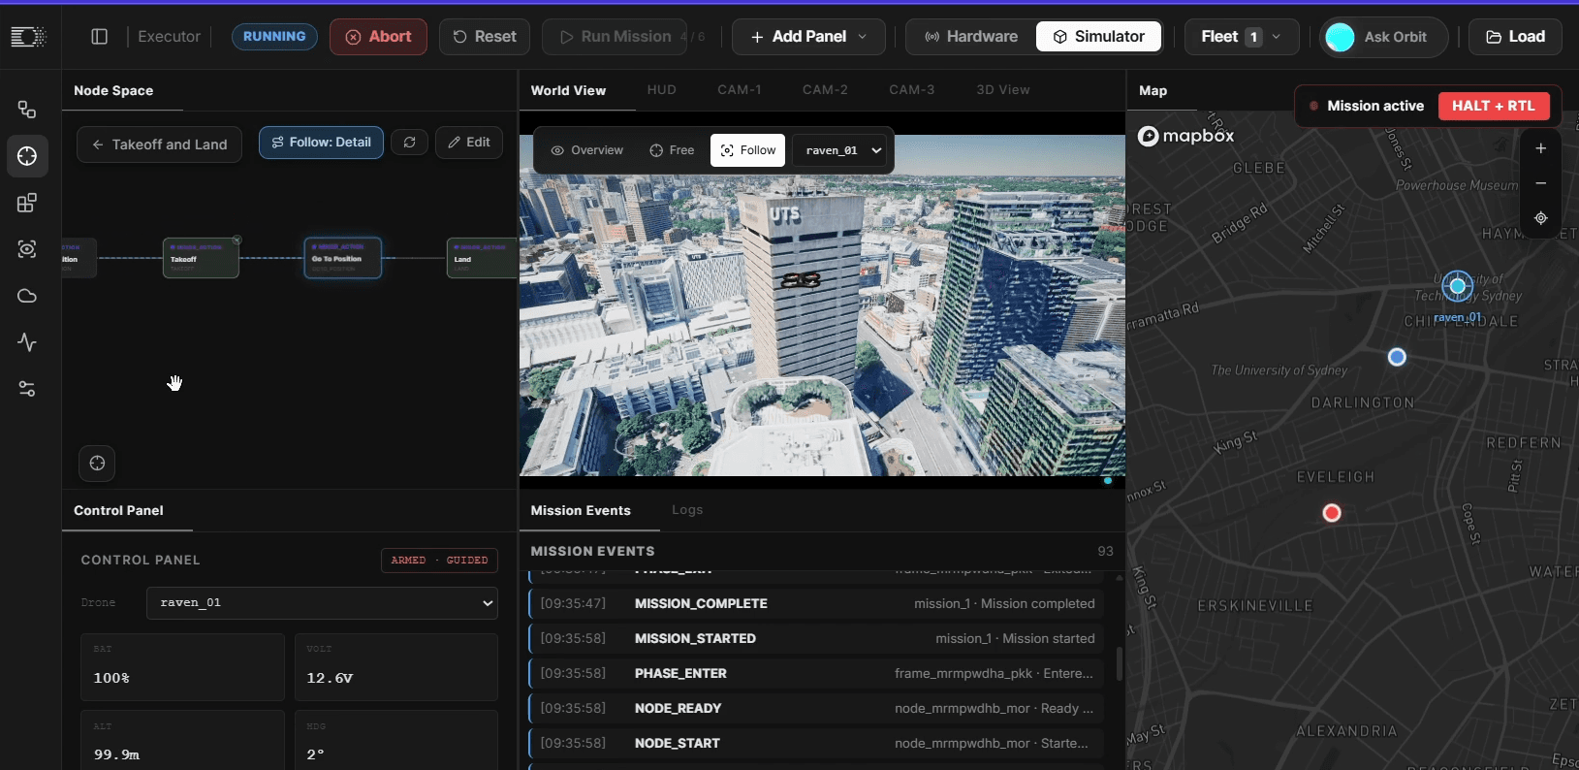The image size is (1579, 770).
Task: Click the red waypoint marker on map
Action: pyautogui.click(x=1332, y=512)
